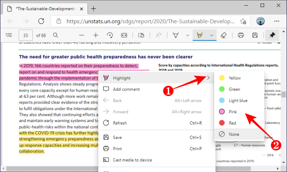287x172 pixels.
Task: Go back in browser history
Action: 10,21
